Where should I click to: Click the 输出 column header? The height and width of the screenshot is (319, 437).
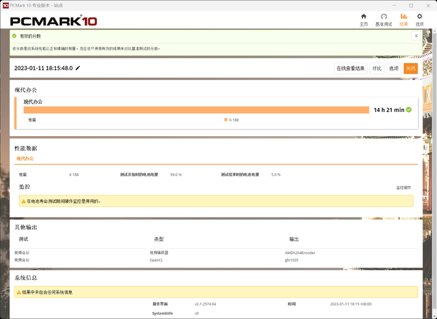point(294,239)
